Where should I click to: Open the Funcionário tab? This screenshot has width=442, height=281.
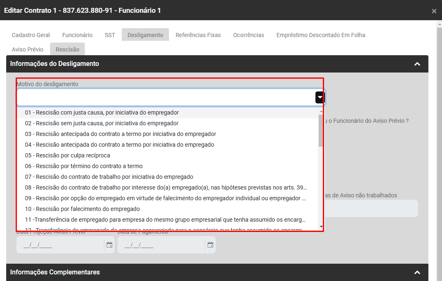pyautogui.click(x=78, y=35)
